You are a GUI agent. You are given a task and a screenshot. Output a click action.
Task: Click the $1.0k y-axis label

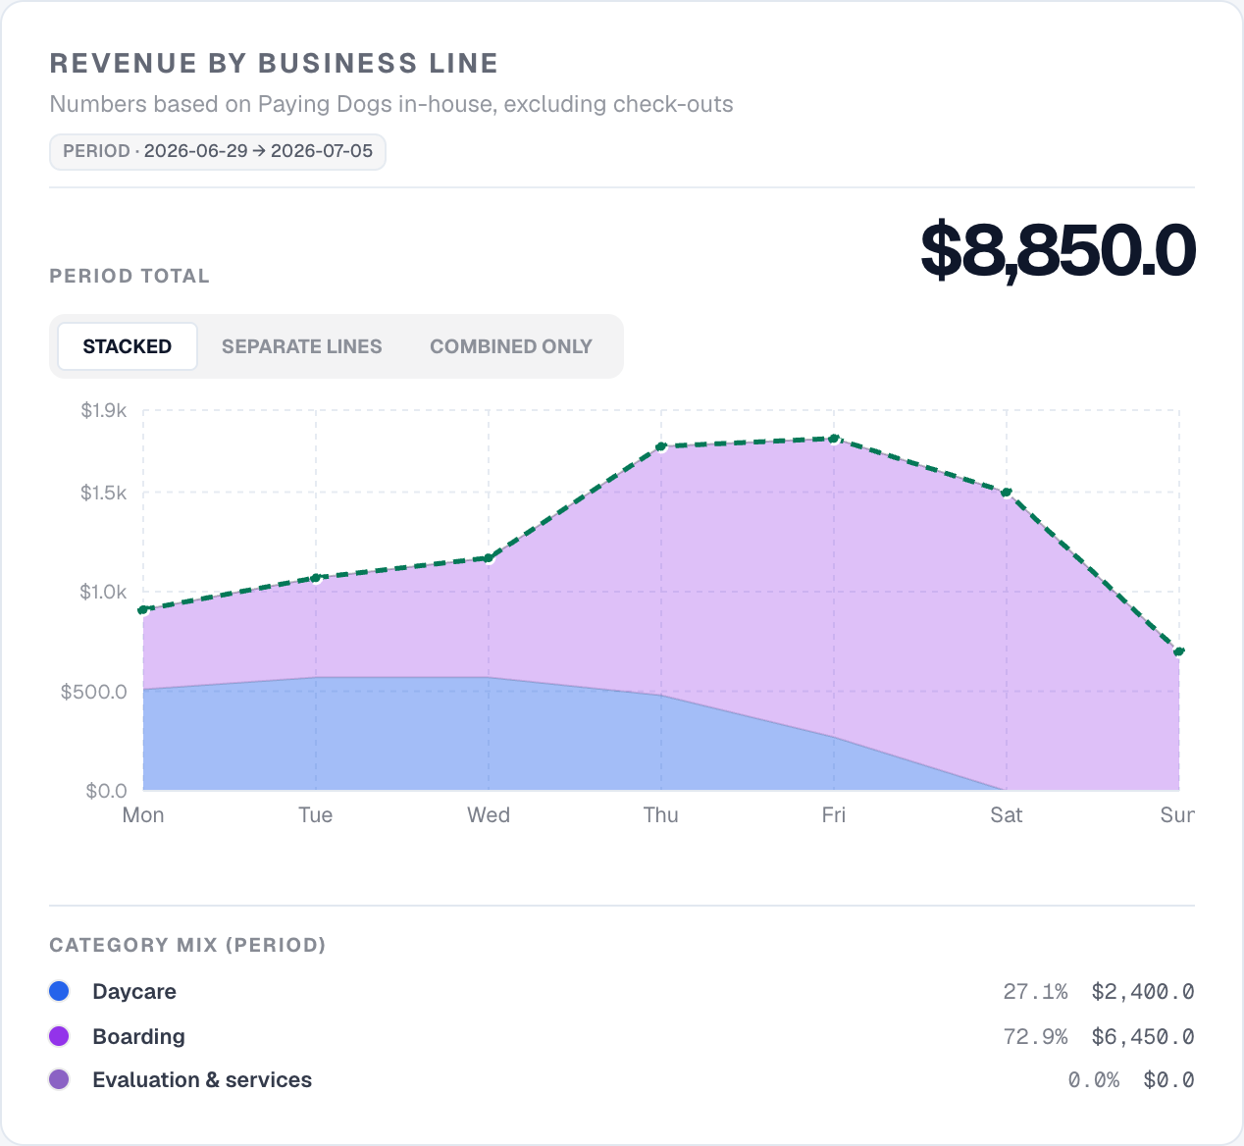point(104,592)
